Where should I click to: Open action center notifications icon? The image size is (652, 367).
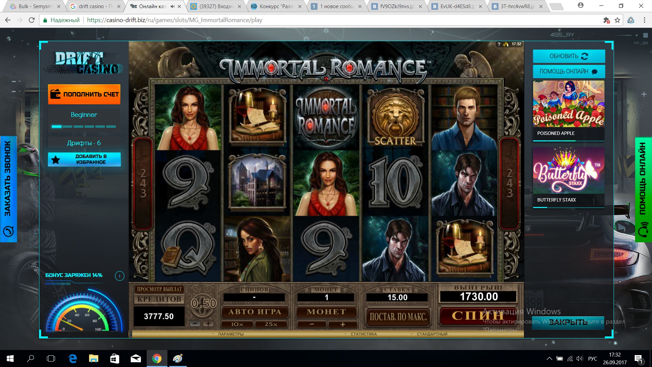pos(638,359)
